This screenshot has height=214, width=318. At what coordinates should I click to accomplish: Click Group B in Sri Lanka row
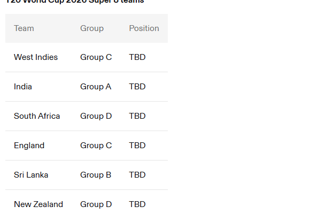pos(96,175)
